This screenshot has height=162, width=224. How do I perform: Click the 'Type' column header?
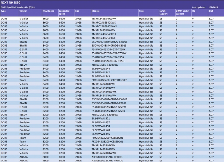(3, 11)
